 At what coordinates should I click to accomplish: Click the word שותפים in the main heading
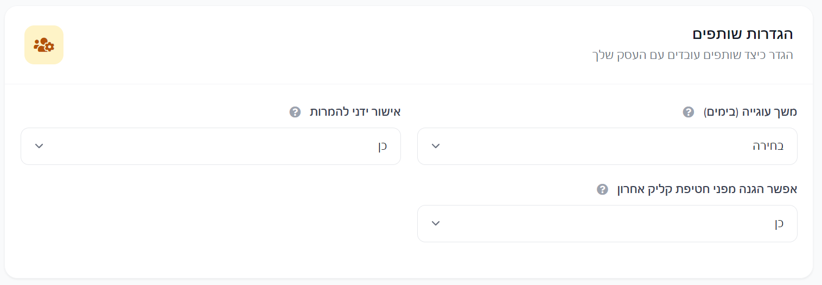717,34
